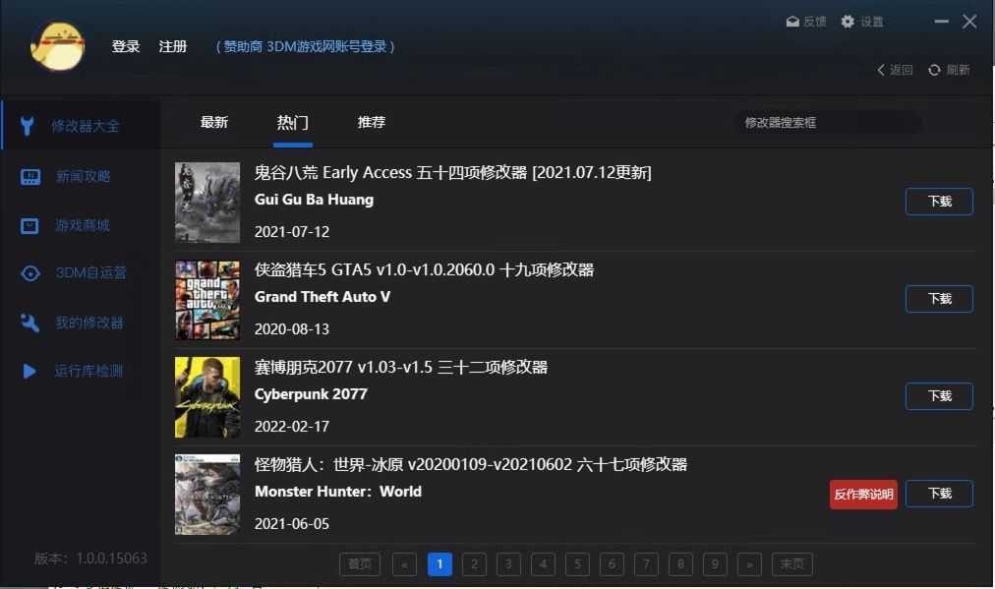
Task: Open 游戏商城 store sidebar icon
Action: [x=29, y=226]
